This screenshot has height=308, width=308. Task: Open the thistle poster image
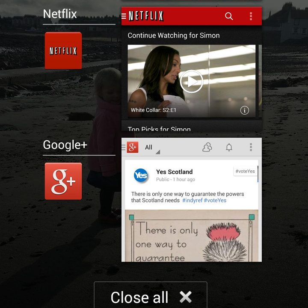[x=192, y=236]
